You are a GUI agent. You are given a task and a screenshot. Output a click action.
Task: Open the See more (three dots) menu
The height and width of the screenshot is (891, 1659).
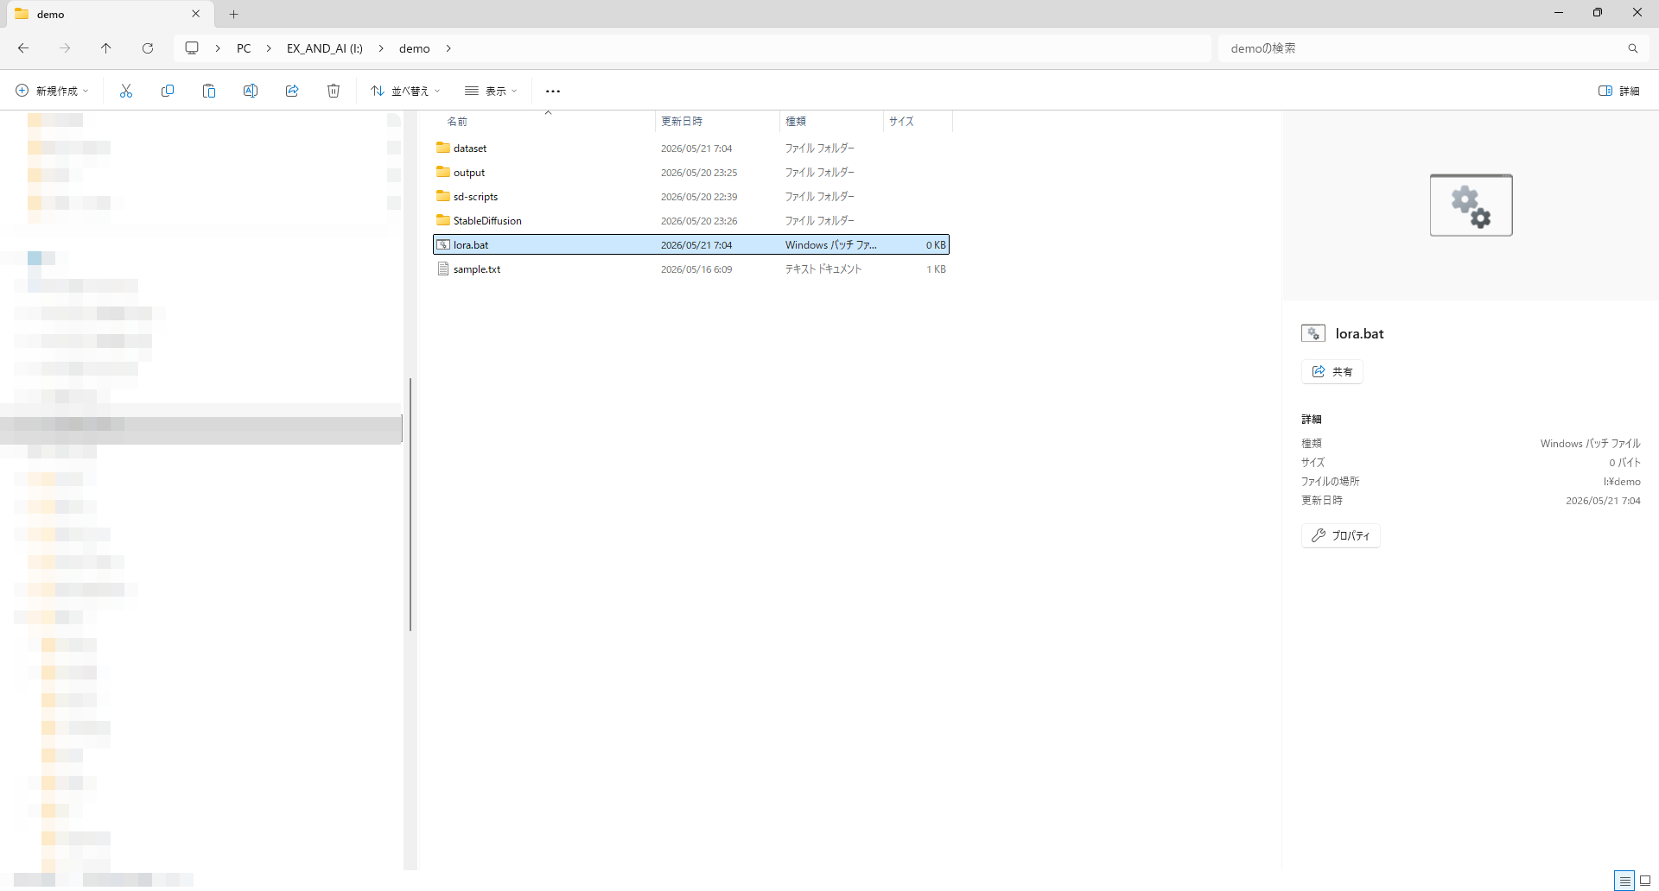[553, 91]
